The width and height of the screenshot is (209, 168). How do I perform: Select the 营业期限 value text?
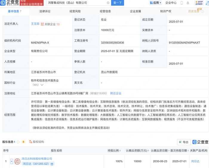tap(117, 51)
